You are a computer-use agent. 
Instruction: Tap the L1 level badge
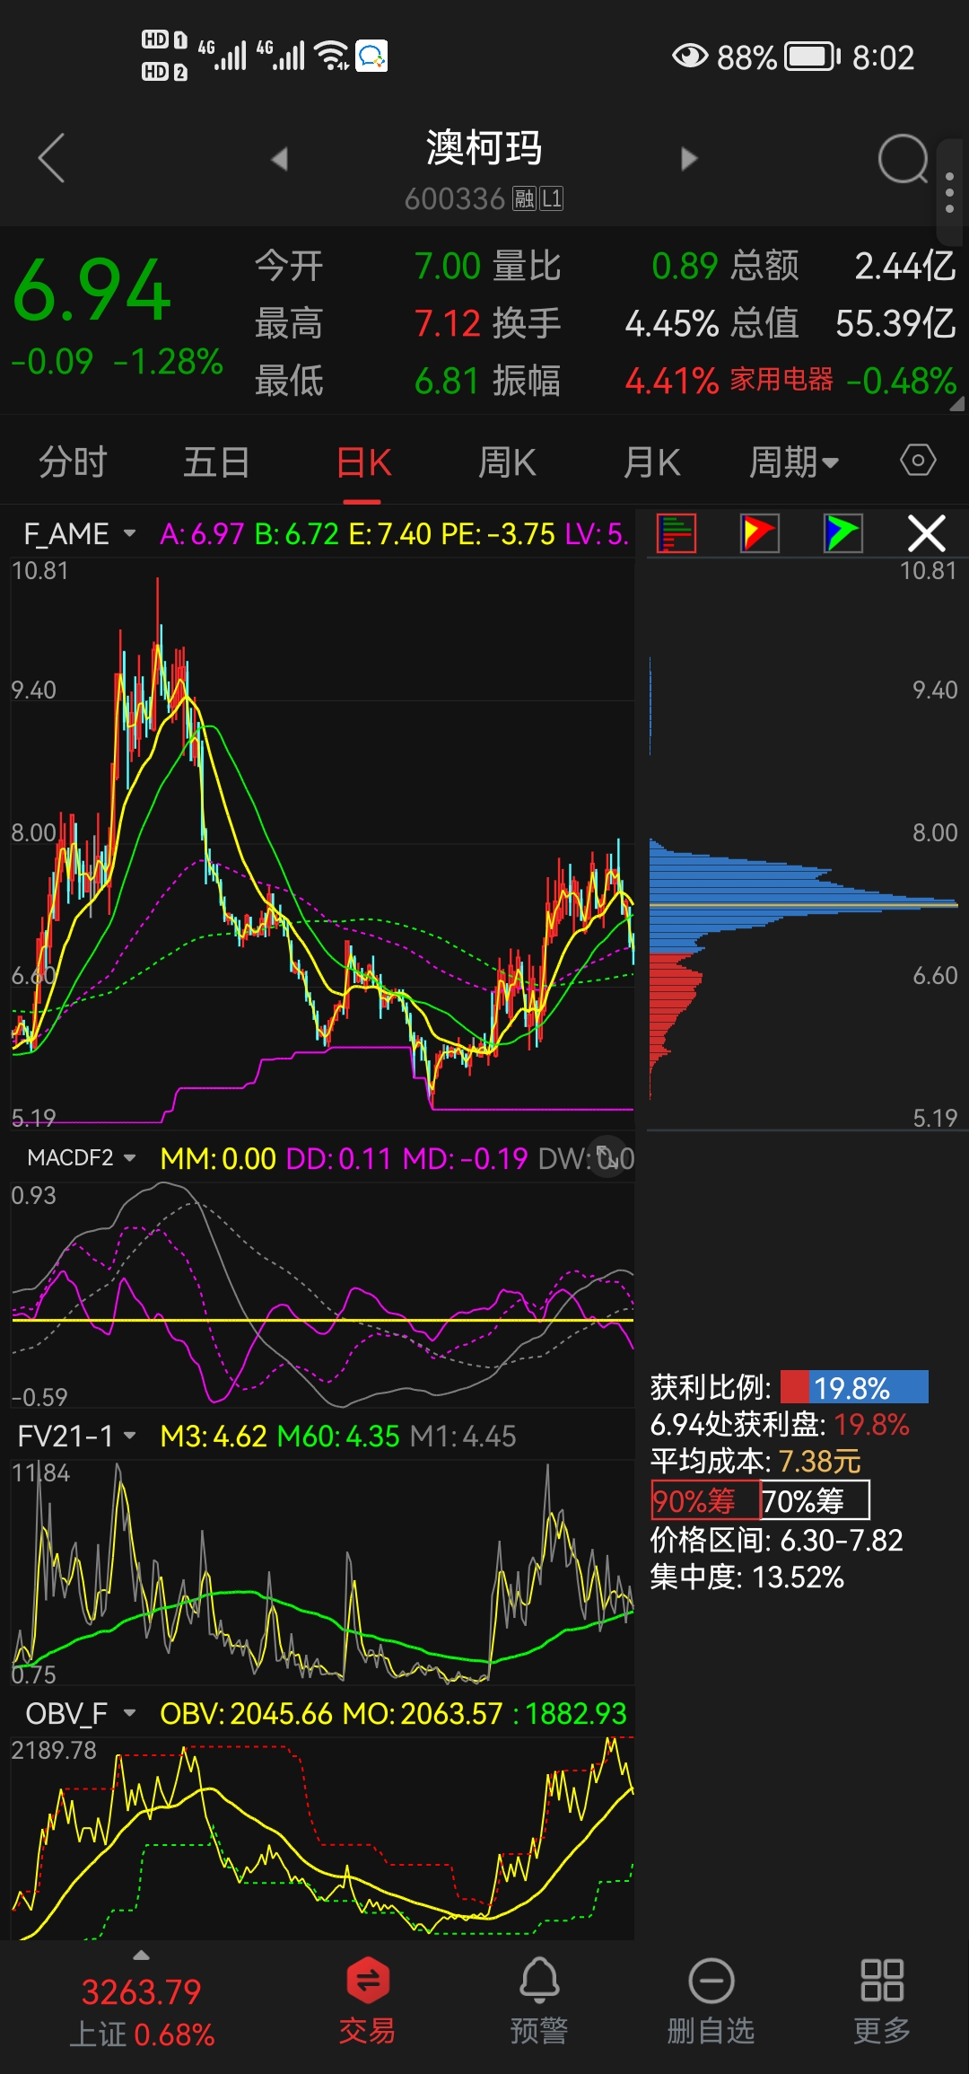[551, 198]
